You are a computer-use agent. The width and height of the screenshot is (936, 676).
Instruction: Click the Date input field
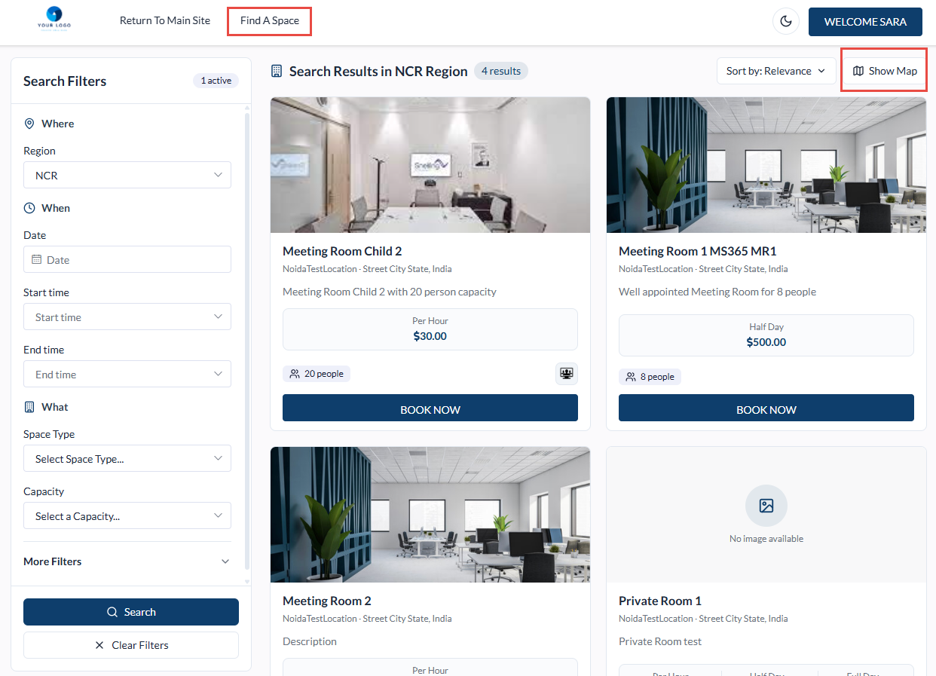(x=127, y=259)
